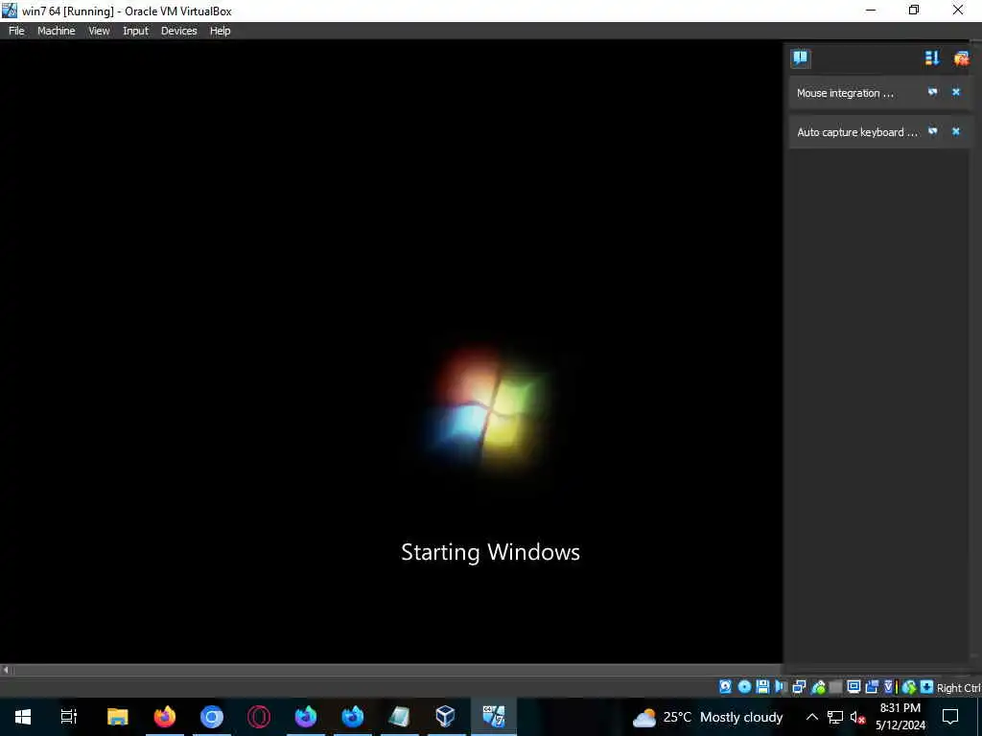The width and height of the screenshot is (982, 736).
Task: Open Firefox from the taskbar
Action: click(x=165, y=717)
